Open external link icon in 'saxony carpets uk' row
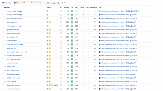 tap(100, 85)
